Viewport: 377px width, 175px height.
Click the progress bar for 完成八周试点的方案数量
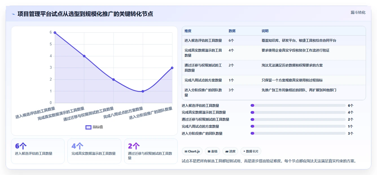[x=298, y=126]
